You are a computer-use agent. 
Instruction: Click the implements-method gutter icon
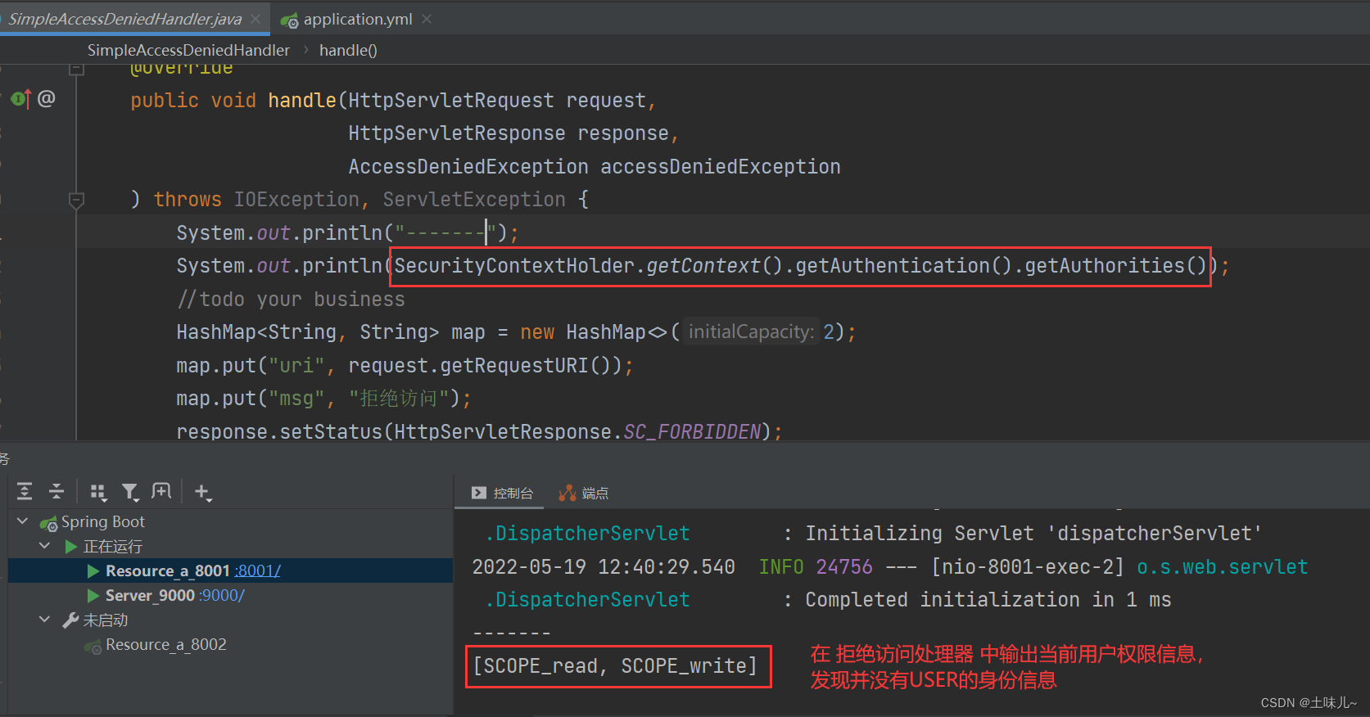coord(21,99)
